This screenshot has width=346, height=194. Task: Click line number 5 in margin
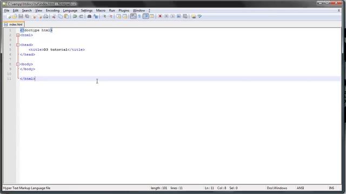click(x=10, y=50)
